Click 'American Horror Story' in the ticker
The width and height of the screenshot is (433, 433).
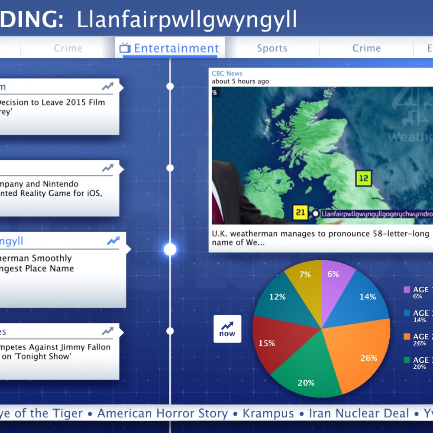pyautogui.click(x=163, y=414)
